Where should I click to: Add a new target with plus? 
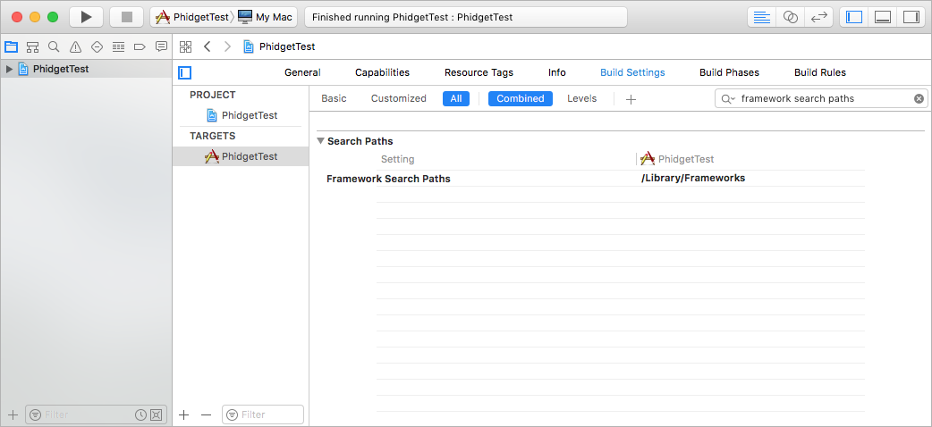(184, 414)
